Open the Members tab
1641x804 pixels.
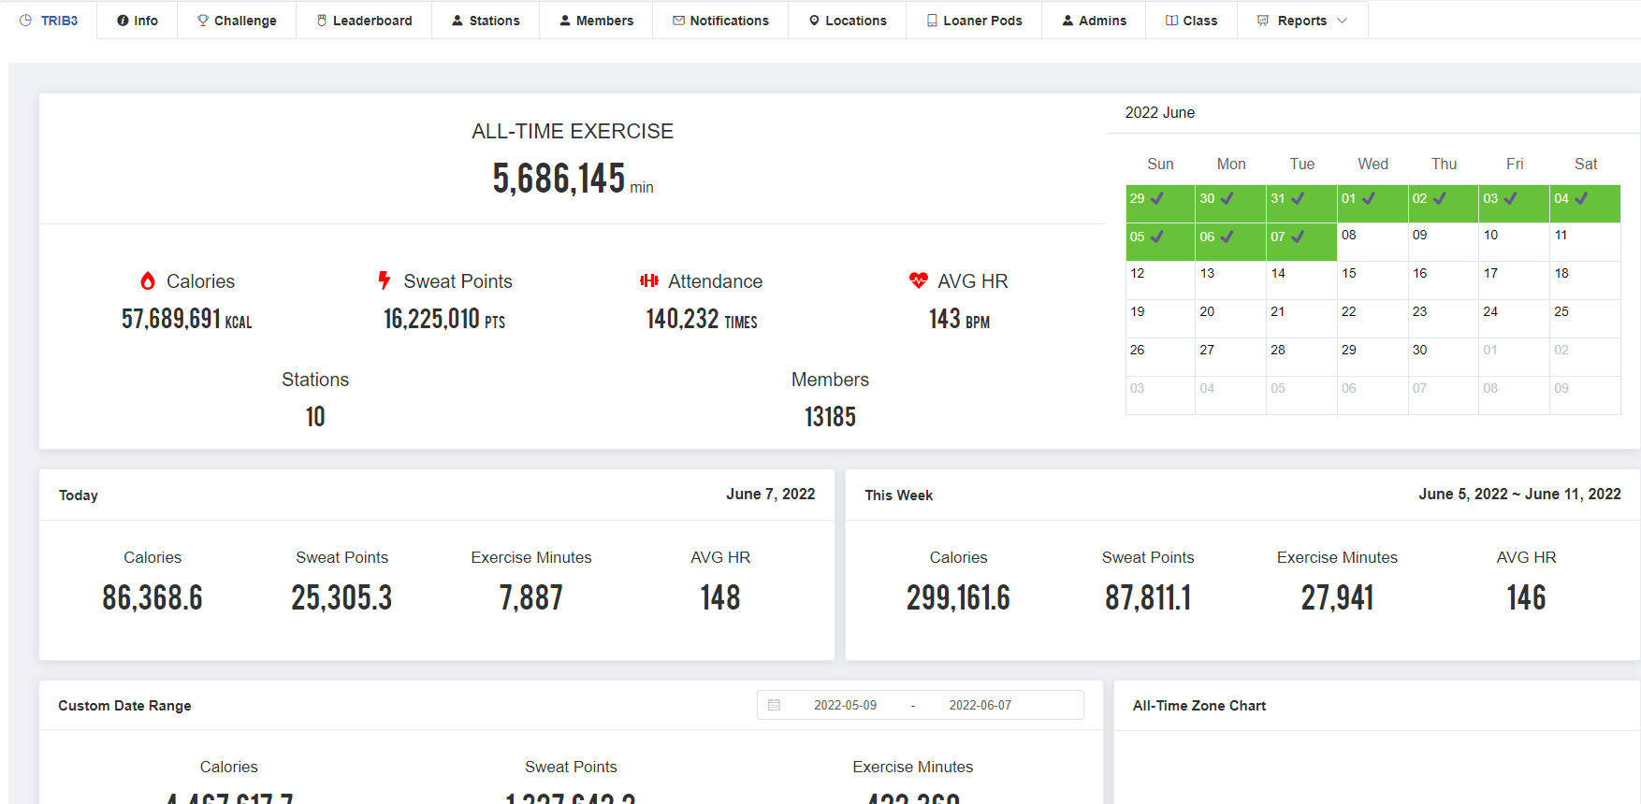coord(596,21)
